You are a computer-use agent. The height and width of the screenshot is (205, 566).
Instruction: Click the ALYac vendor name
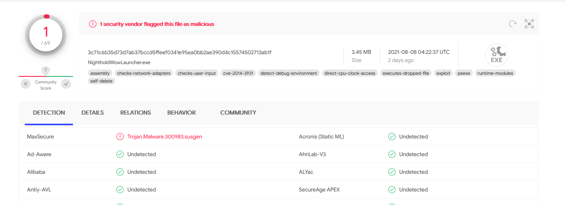[x=306, y=172]
